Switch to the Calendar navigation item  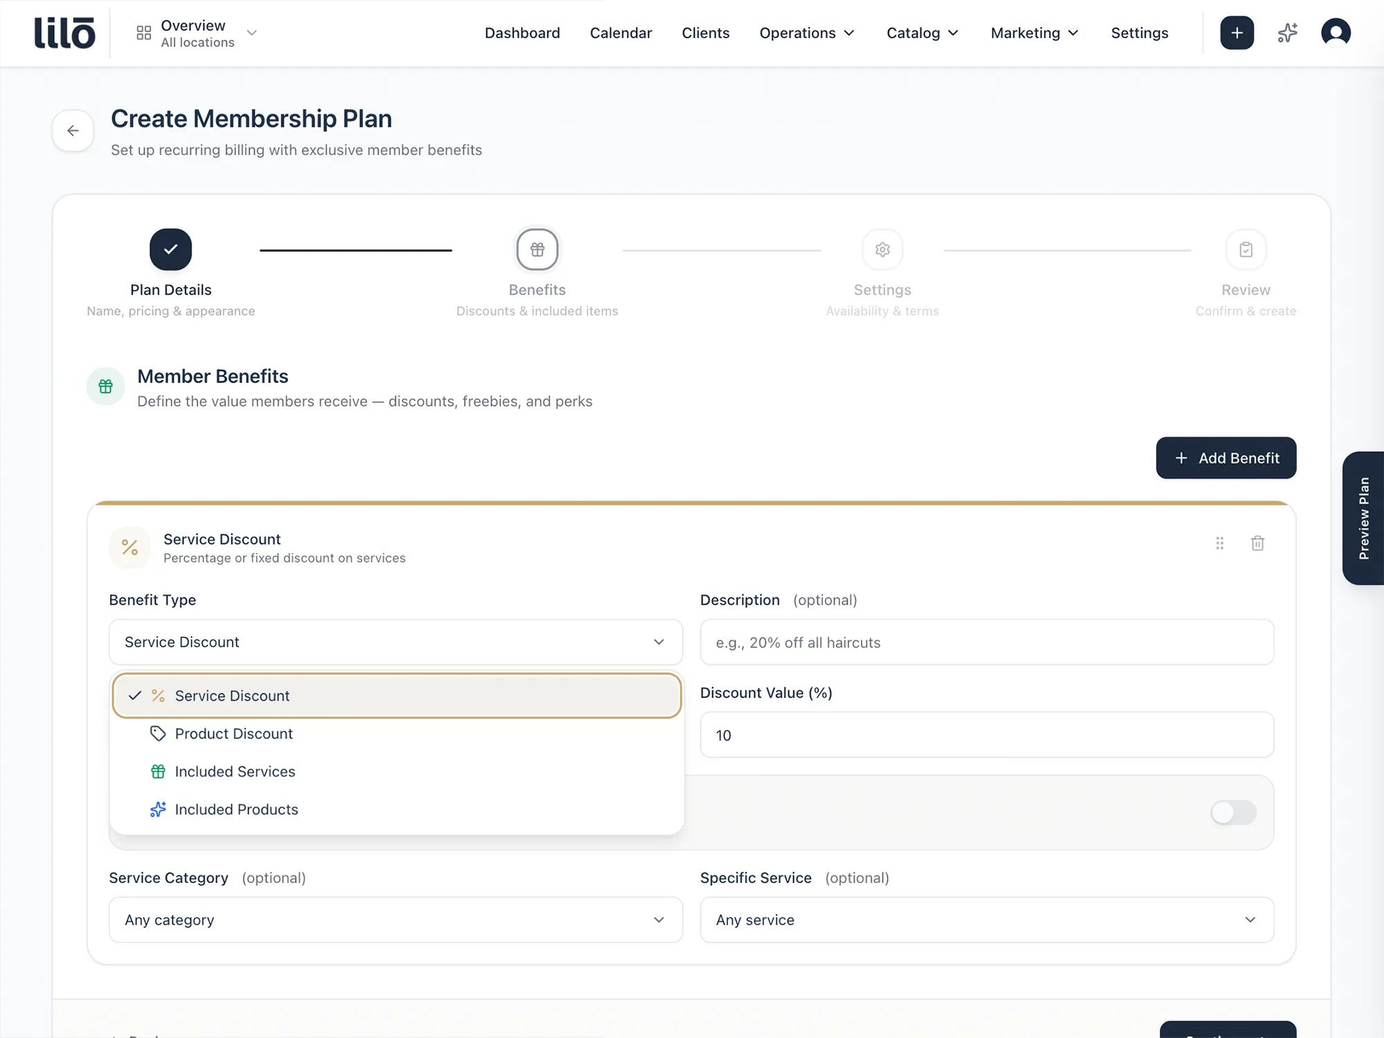pyautogui.click(x=621, y=33)
